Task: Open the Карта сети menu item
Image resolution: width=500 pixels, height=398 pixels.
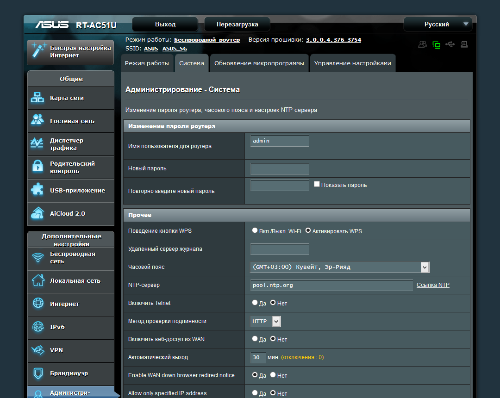Action: (71, 98)
